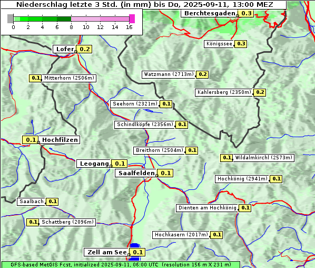Select the Hochfilzen town label
This screenshot has height=268, width=315.
pos(60,140)
